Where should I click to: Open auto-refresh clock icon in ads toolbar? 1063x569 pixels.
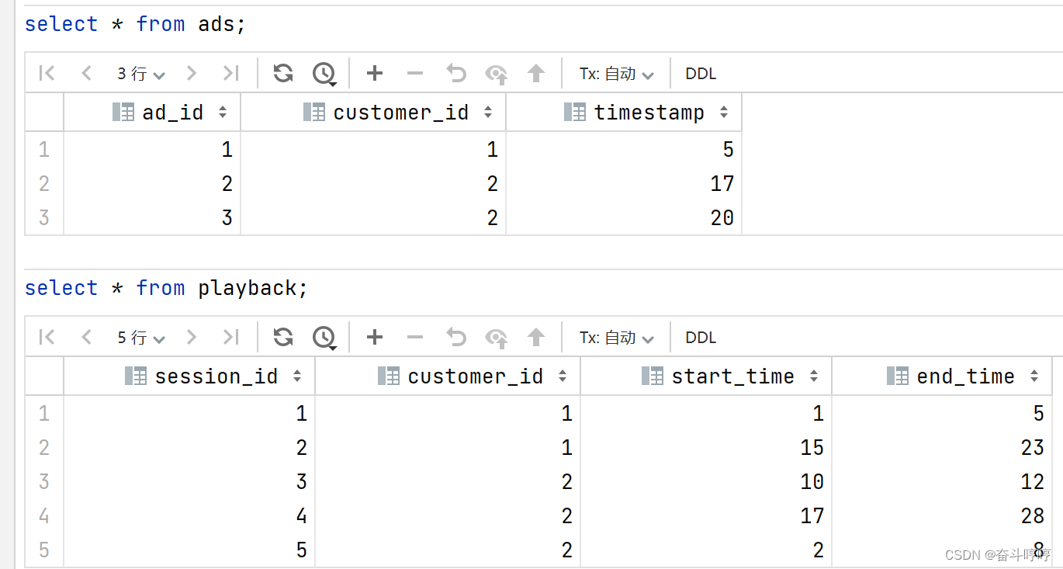click(324, 74)
